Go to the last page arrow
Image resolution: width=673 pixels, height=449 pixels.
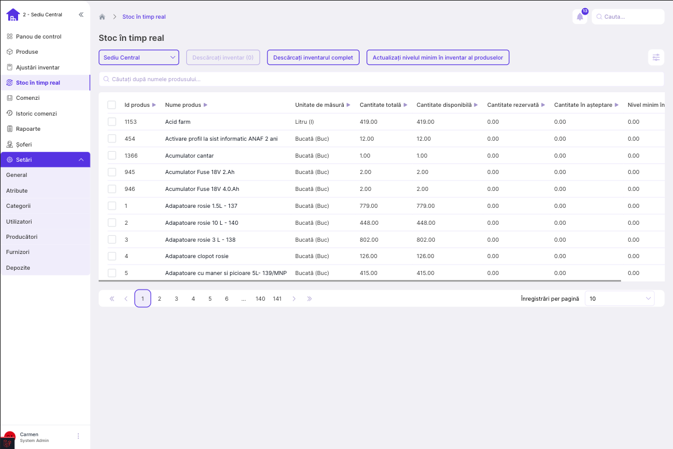(x=309, y=299)
